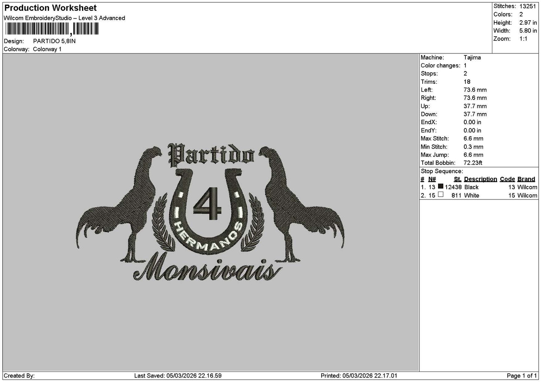This screenshot has height=382, width=541.
Task: Click the height value 2.97 in
Action: pos(528,22)
